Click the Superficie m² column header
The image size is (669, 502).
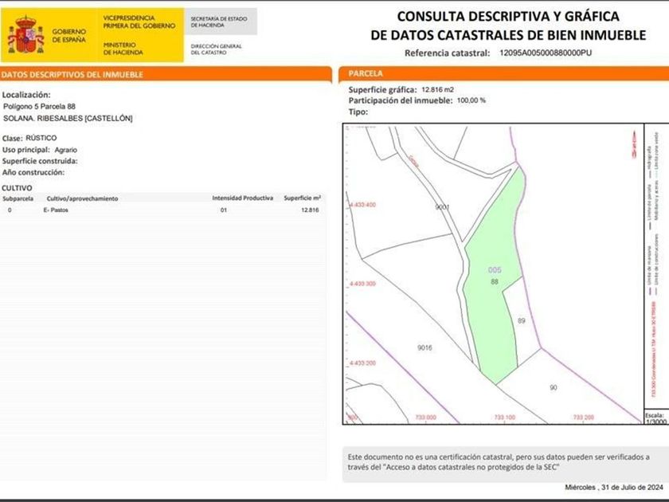(x=302, y=198)
